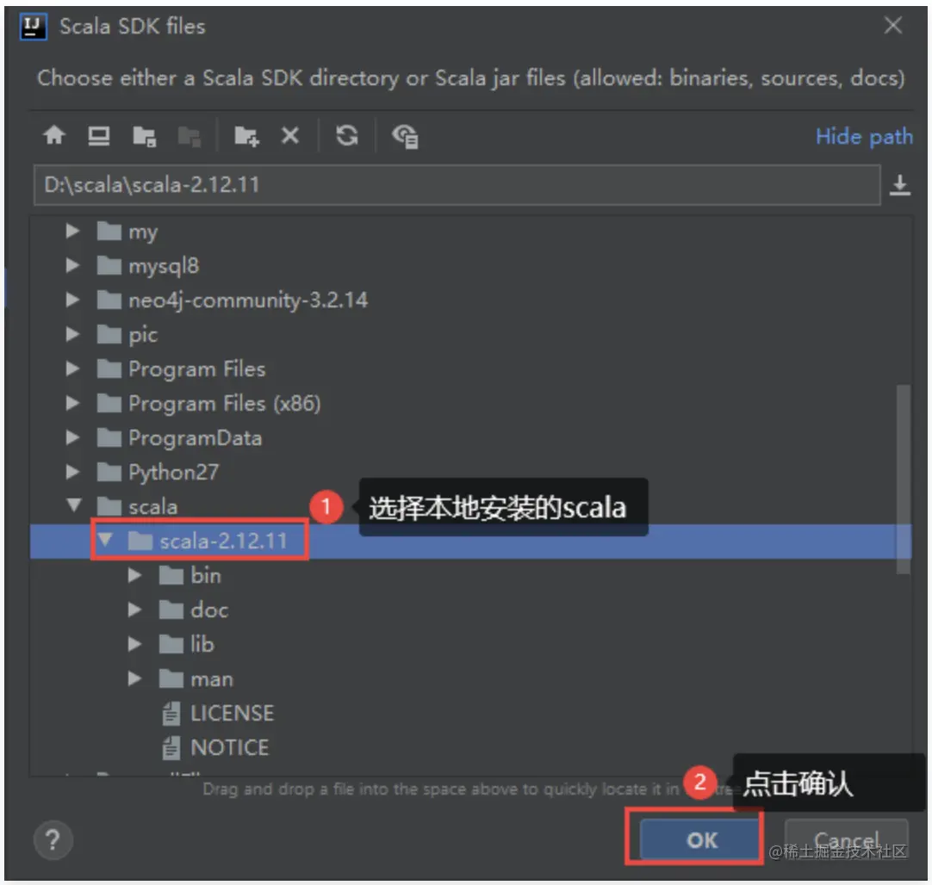Expand the doc folder arrow
This screenshot has width=932, height=885.
point(135,610)
